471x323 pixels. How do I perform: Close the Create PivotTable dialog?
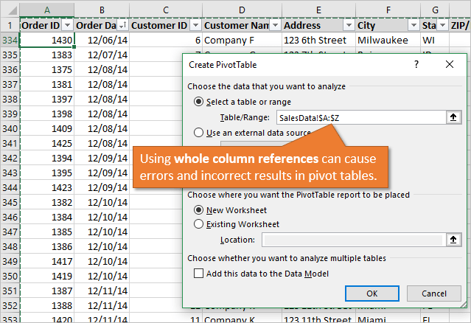coord(450,66)
